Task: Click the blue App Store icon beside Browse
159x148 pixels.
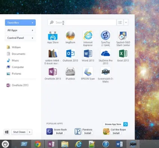Action: (126, 124)
